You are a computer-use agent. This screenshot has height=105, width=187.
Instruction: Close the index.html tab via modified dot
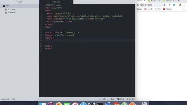click(x=71, y=2)
